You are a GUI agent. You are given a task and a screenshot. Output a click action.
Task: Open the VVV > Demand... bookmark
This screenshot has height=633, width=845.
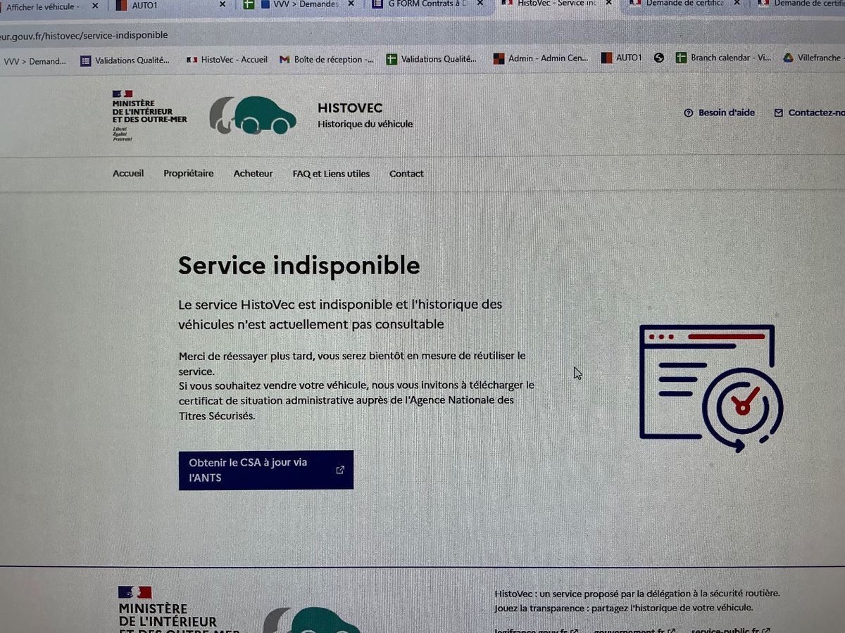point(35,61)
